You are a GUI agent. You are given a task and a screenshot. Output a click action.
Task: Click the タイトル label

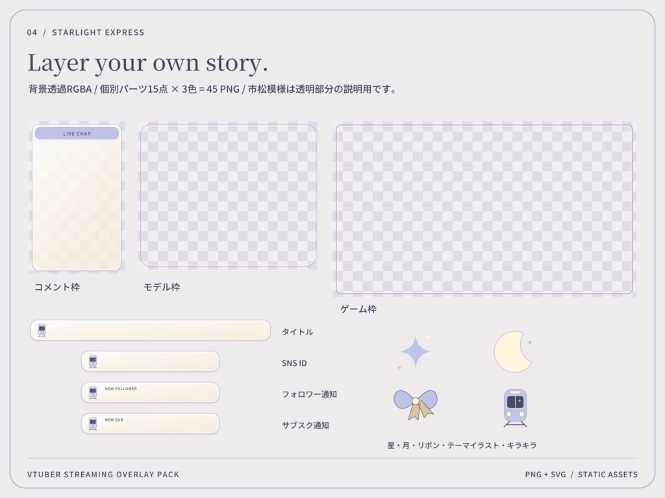point(297,332)
